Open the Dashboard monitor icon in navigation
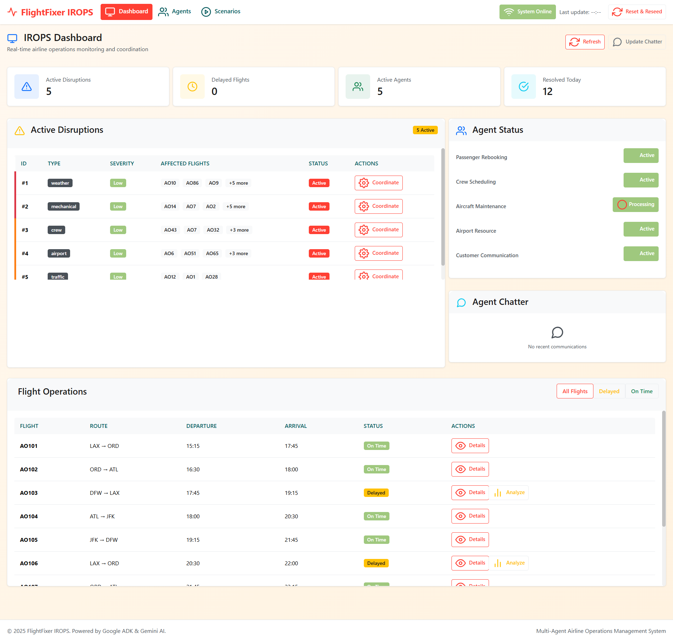Screen dimensions: 673x642 (110, 12)
